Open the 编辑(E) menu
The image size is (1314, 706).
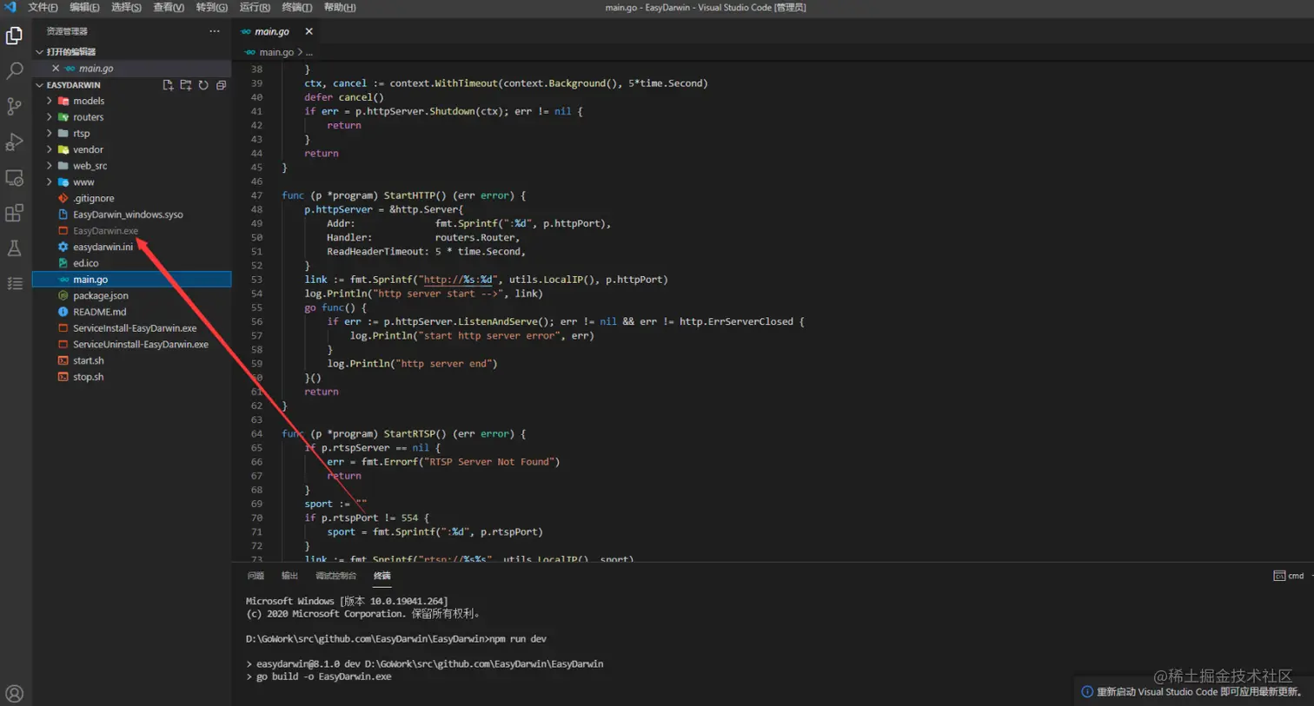84,7
